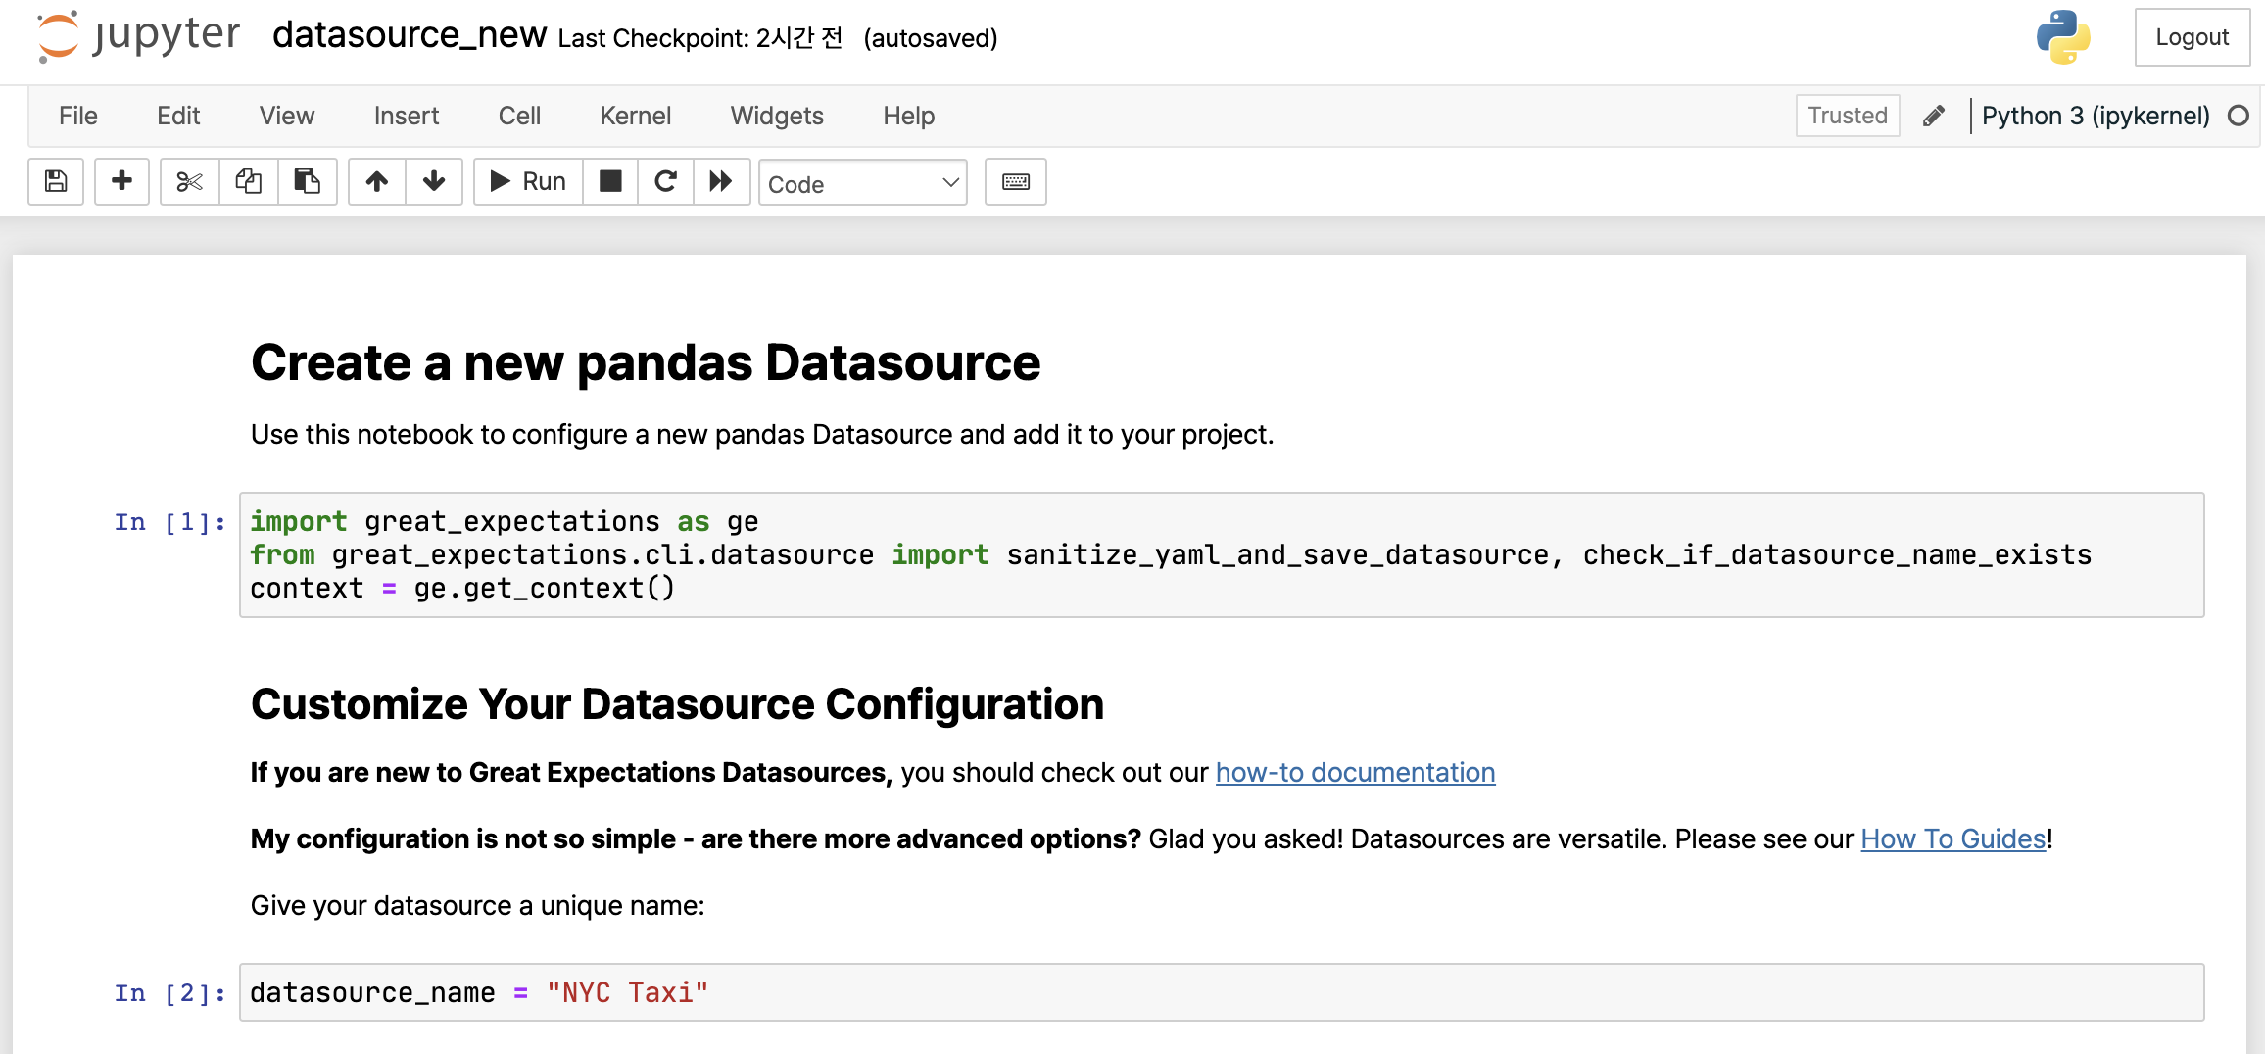Cut selected cells with scissors icon
Image resolution: width=2265 pixels, height=1054 pixels.
click(x=190, y=182)
